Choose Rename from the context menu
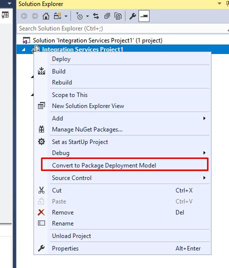Viewport: 229px width, 268px height. [x=122, y=223]
